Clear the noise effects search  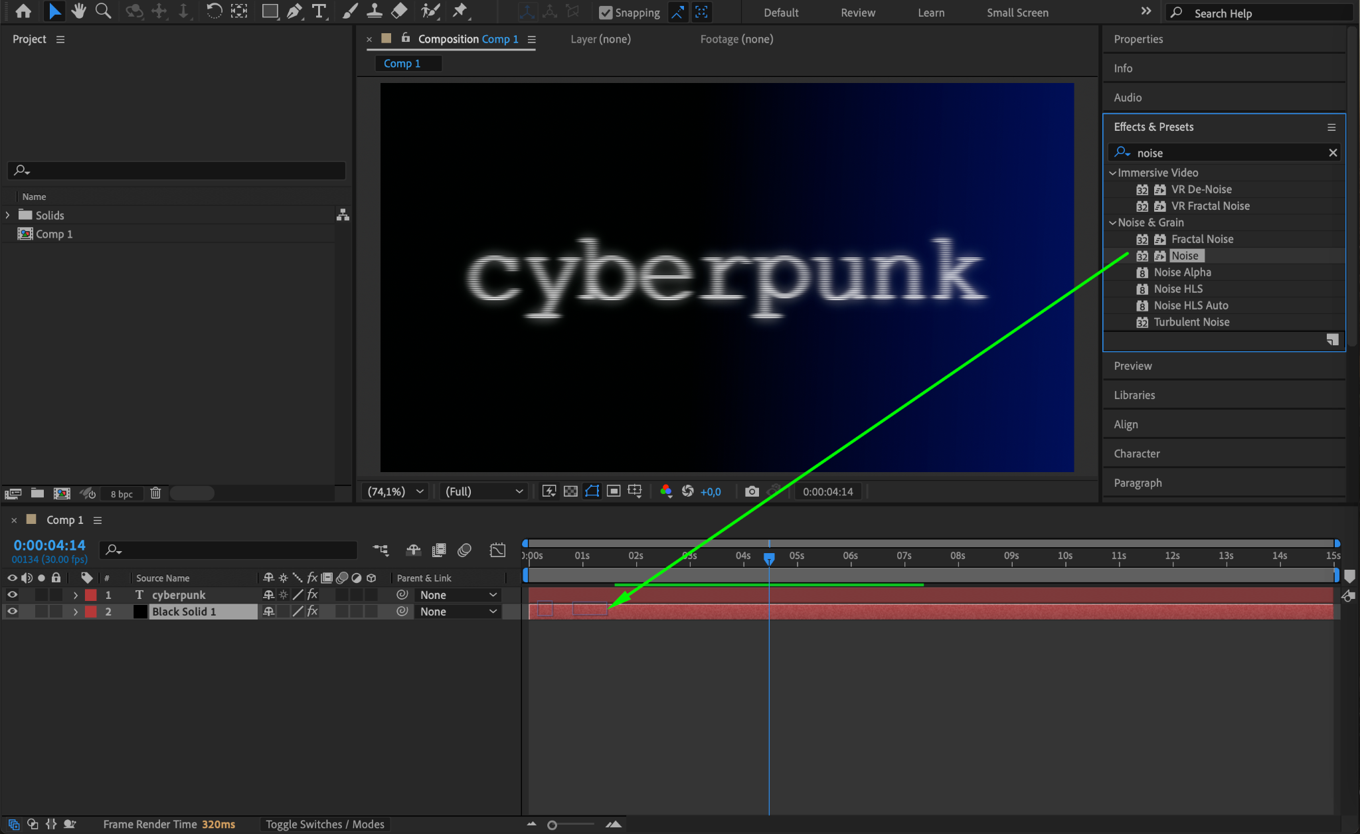point(1332,153)
